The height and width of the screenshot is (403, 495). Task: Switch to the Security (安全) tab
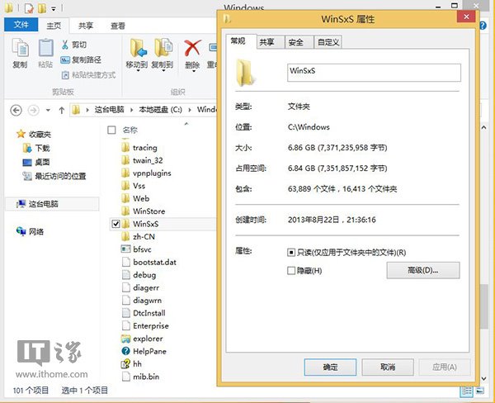[295, 41]
